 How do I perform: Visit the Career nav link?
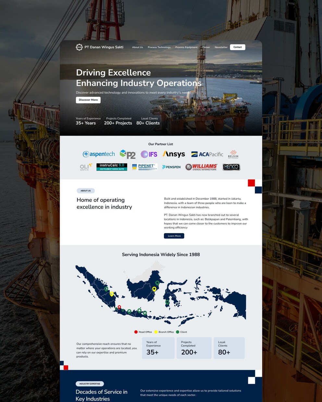206,47
